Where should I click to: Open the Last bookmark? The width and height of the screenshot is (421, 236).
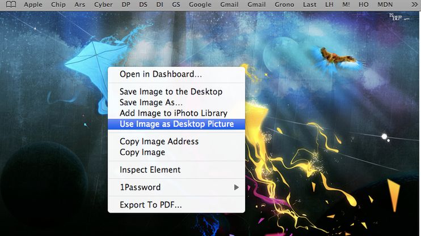[310, 5]
